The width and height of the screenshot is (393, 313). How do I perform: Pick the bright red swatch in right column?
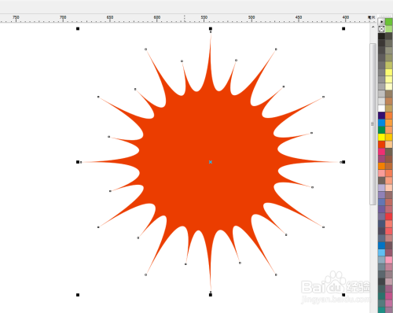tap(389, 216)
